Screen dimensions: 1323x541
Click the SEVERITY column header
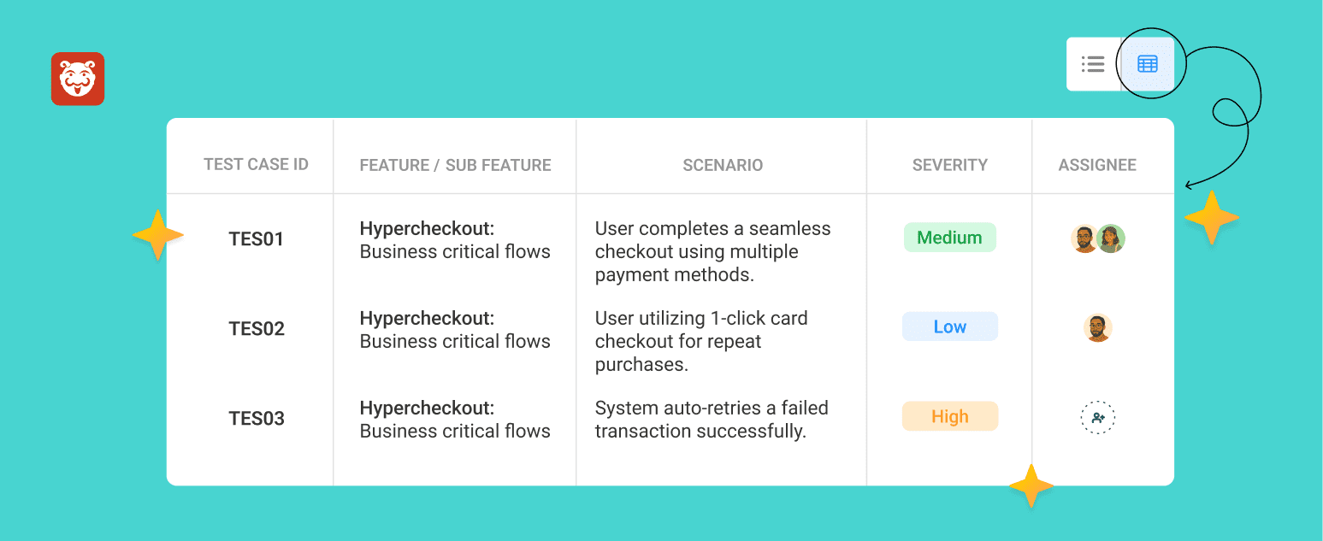tap(949, 165)
